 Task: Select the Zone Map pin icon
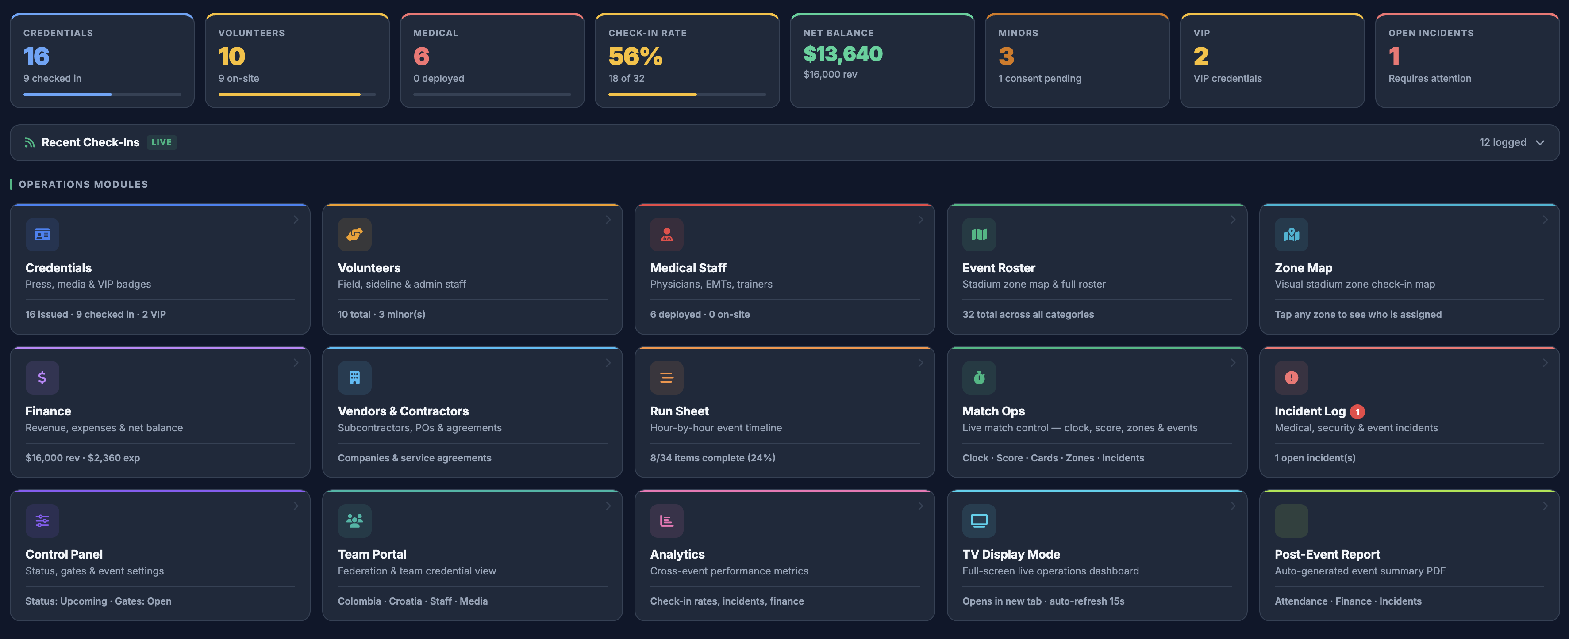pyautogui.click(x=1291, y=234)
